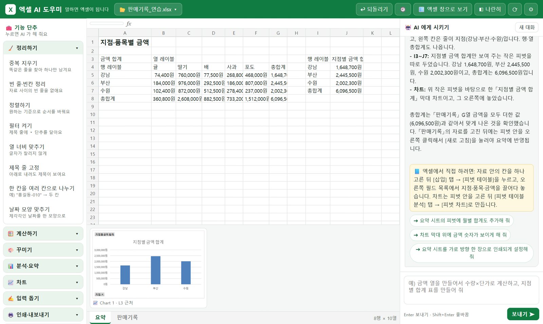543x324 pixels.
Task: Choose 필터 켜기 function
Action: coord(43,128)
